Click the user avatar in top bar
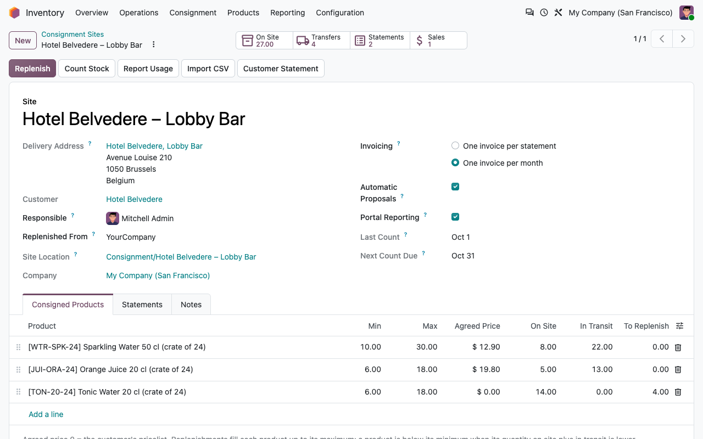 pos(687,13)
